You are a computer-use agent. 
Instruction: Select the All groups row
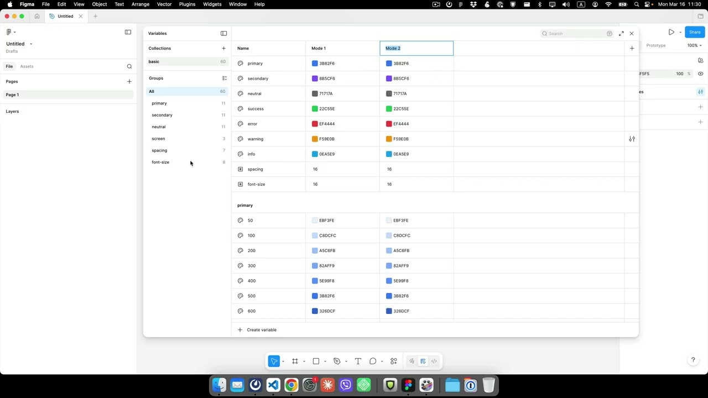(186, 91)
